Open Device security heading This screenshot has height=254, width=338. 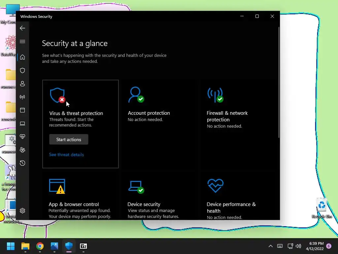click(144, 204)
